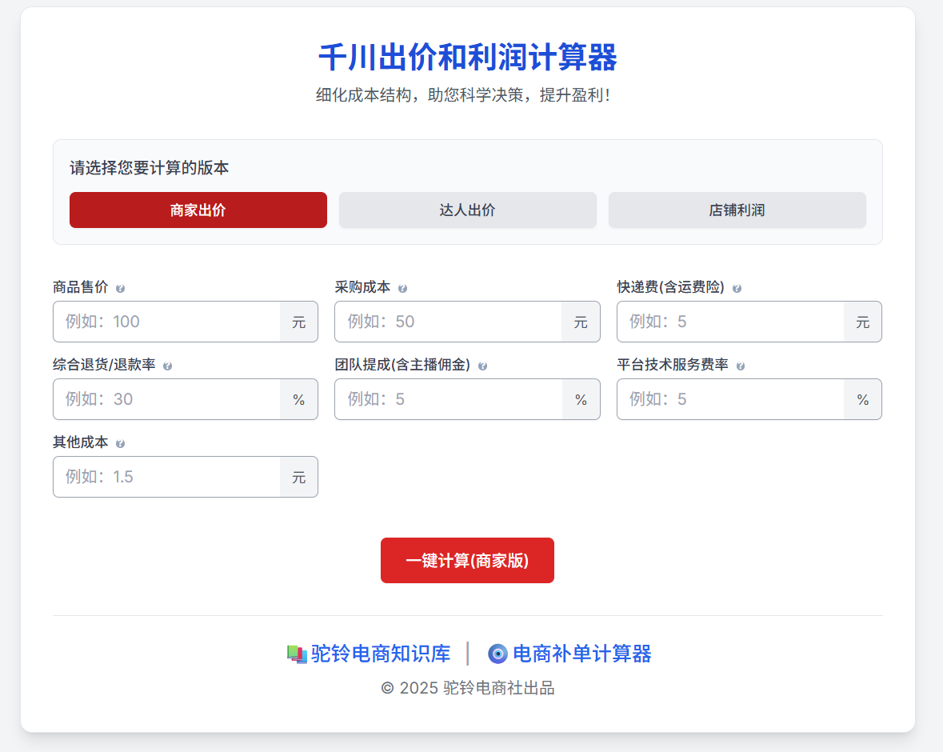This screenshot has width=943, height=752.
Task: Focus the 其他成本 input field
Action: [166, 477]
